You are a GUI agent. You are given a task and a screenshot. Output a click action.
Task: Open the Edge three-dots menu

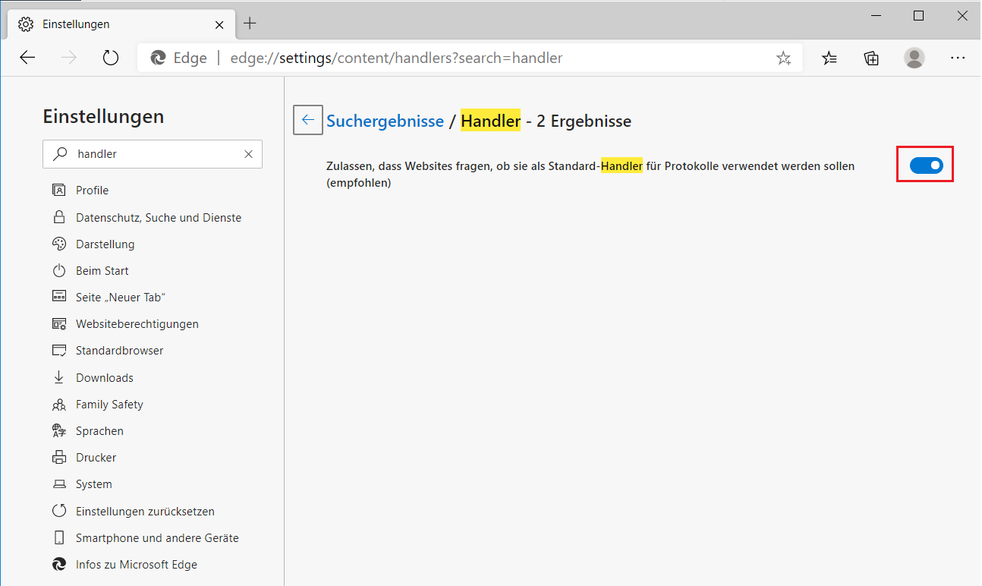[x=958, y=58]
